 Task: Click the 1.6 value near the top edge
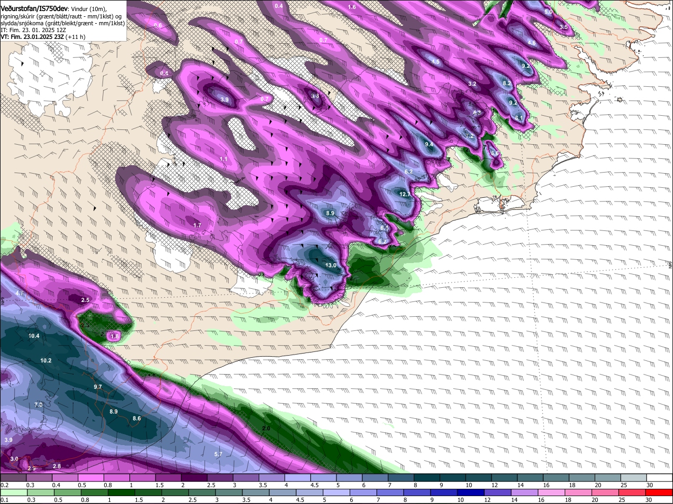[352, 7]
